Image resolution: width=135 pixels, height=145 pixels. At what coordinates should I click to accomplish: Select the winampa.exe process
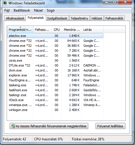[x=55, y=105]
